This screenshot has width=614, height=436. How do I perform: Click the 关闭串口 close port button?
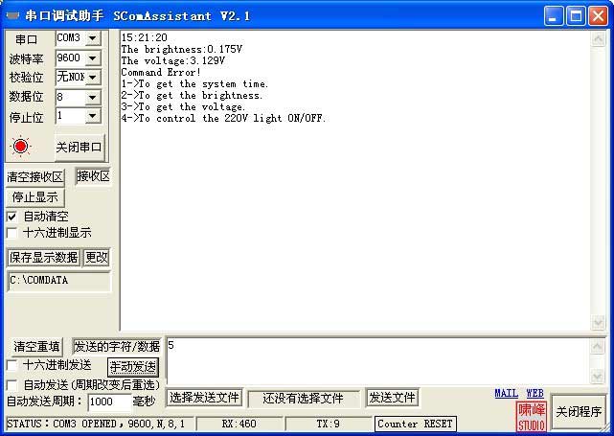(x=79, y=147)
